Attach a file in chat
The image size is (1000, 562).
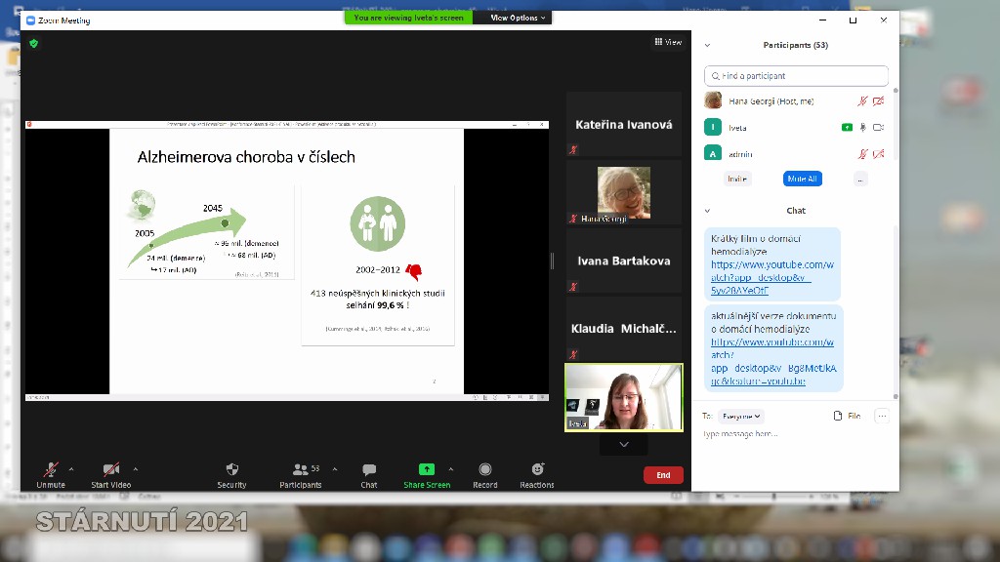pos(847,416)
